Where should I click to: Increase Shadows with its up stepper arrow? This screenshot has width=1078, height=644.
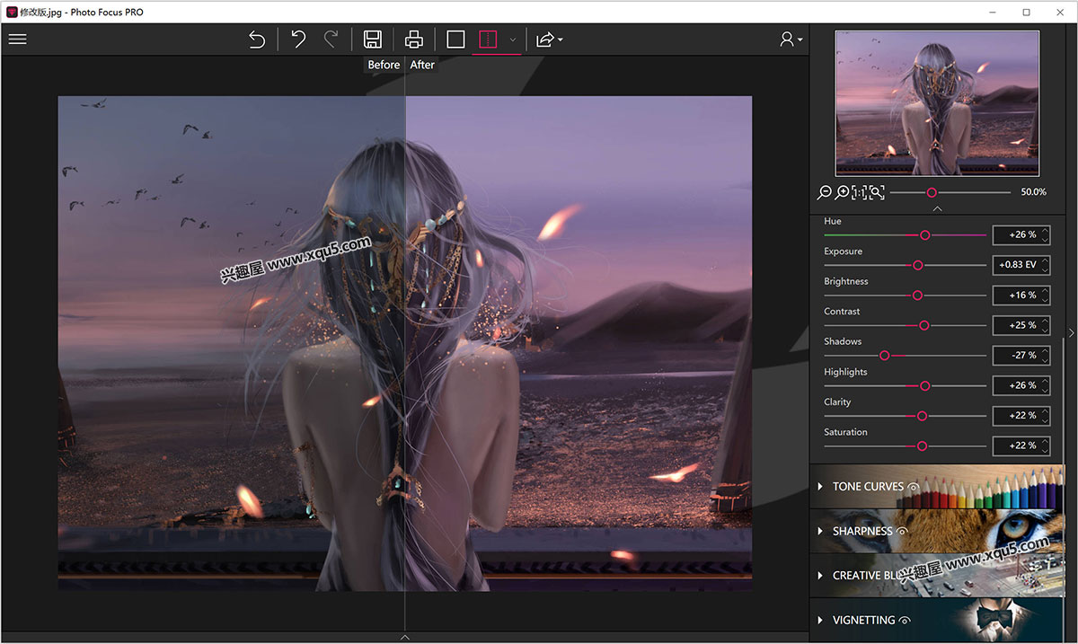pyautogui.click(x=1045, y=351)
